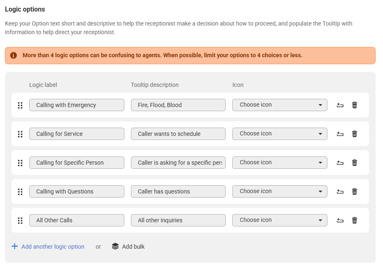The height and width of the screenshot is (268, 383).
Task: Open Choose icon dropdown for Calling with Emergency
Action: pyautogui.click(x=280, y=105)
